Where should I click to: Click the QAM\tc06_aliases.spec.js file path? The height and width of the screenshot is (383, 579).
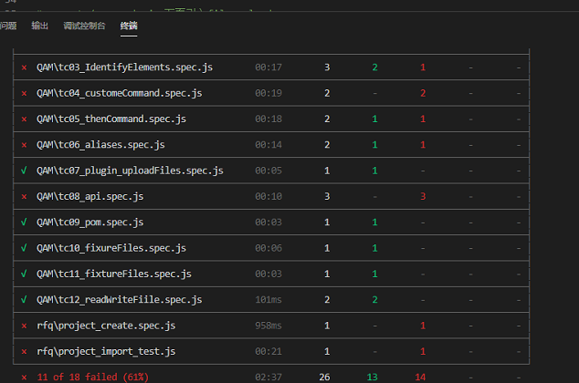100,145
